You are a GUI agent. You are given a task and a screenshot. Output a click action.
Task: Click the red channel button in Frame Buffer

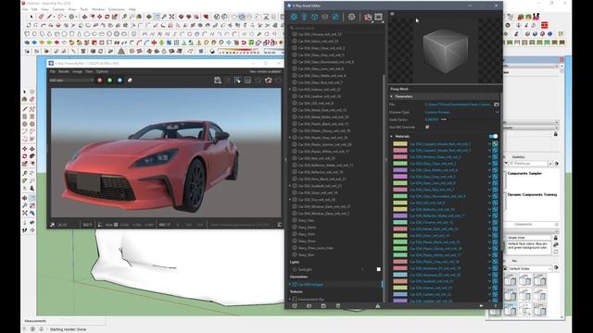point(100,80)
